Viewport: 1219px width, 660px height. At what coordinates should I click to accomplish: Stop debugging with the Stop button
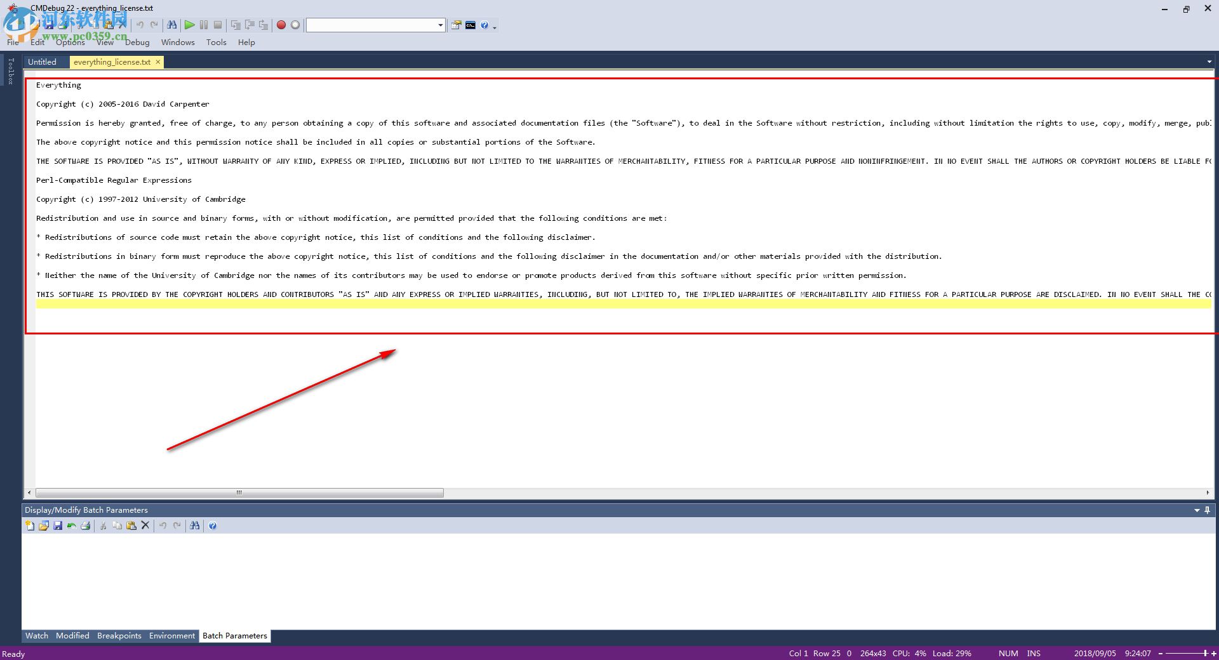click(218, 25)
